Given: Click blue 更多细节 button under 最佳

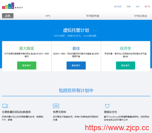Looking at the screenshot, I should click(x=76, y=66).
